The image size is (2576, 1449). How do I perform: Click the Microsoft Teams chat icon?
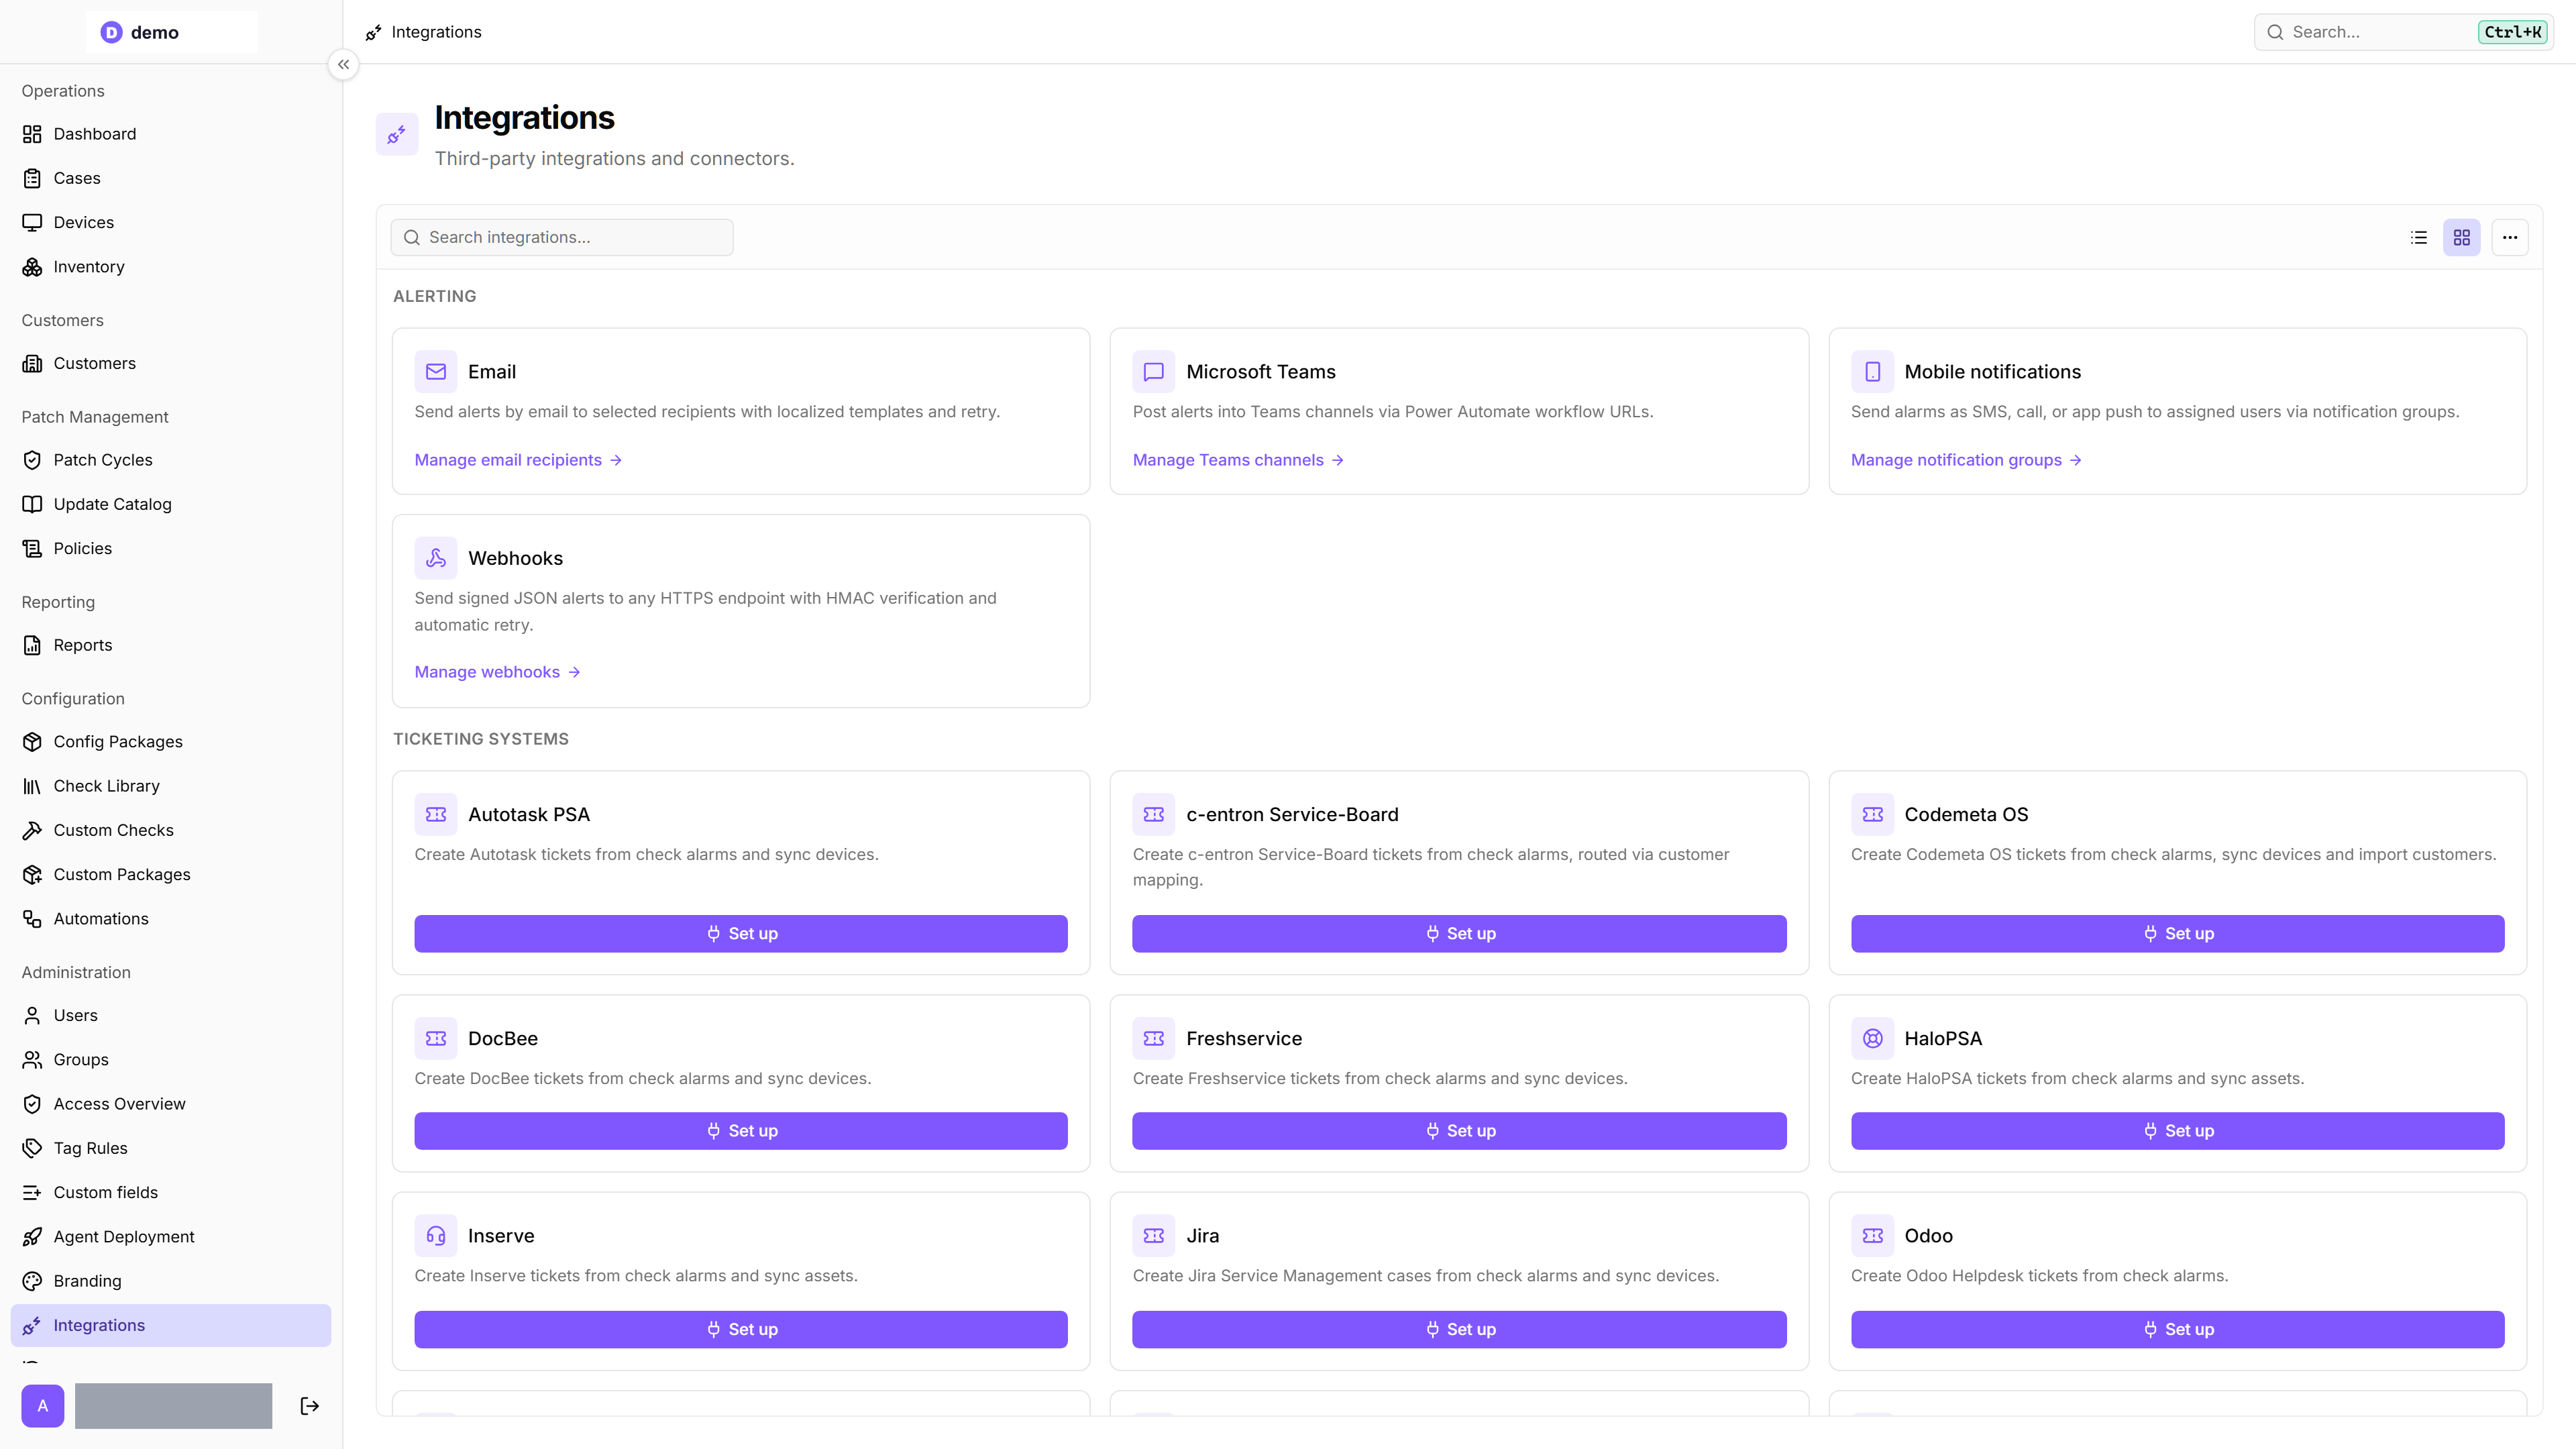click(1153, 372)
